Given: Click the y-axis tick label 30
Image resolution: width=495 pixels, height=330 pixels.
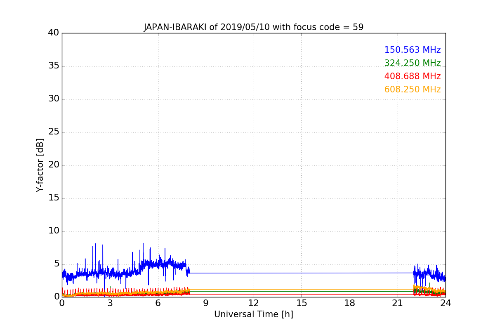Looking at the screenshot, I should [x=53, y=99].
